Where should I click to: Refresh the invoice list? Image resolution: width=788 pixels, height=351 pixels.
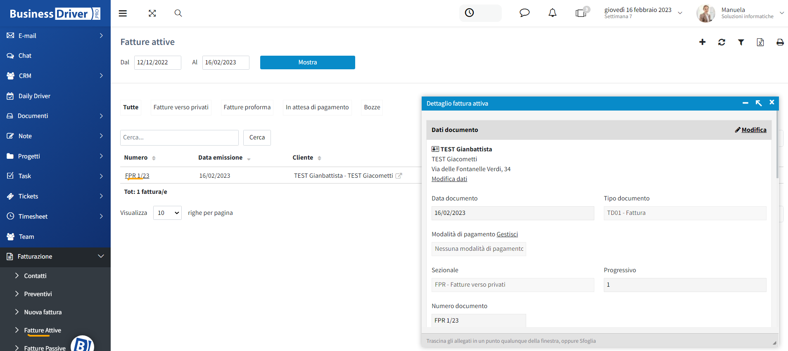722,42
